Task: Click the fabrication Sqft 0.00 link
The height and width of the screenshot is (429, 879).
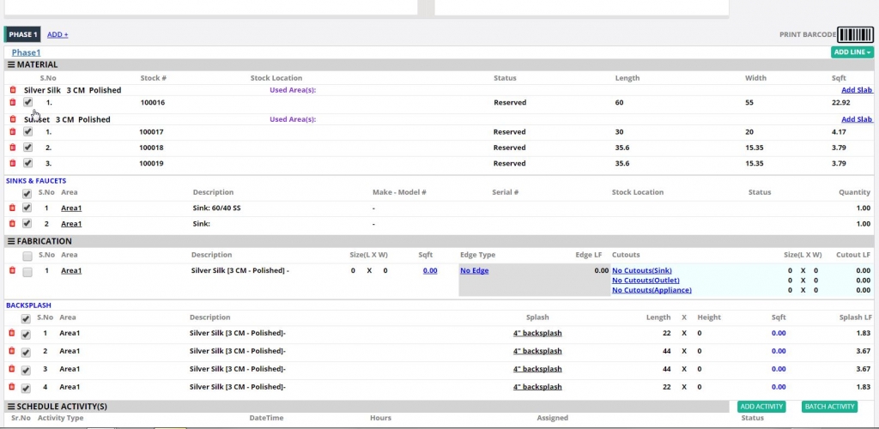Action: pos(430,270)
